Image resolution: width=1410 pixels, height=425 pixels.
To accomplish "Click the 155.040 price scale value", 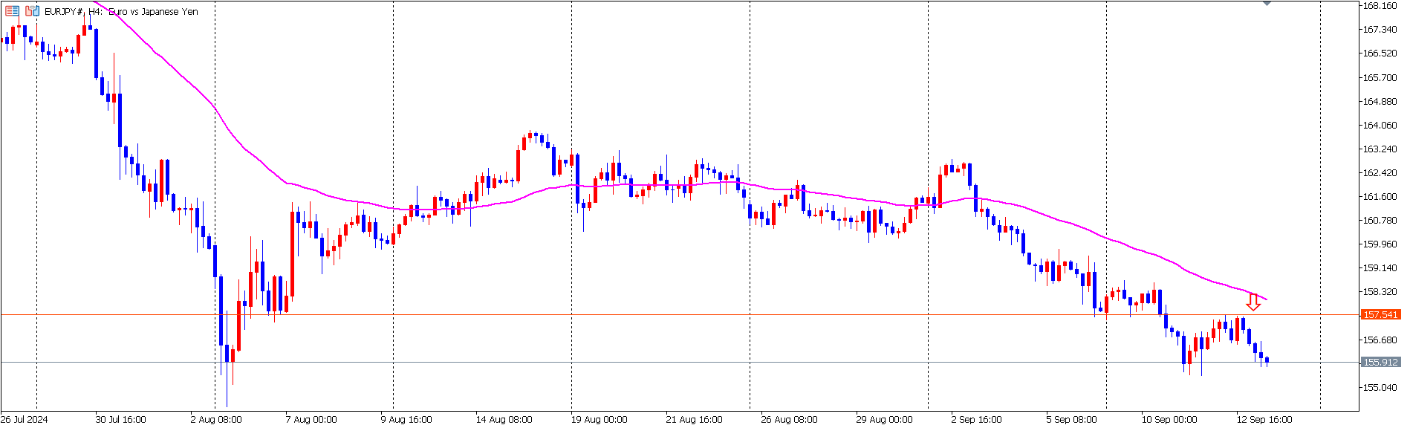I will tap(1380, 387).
